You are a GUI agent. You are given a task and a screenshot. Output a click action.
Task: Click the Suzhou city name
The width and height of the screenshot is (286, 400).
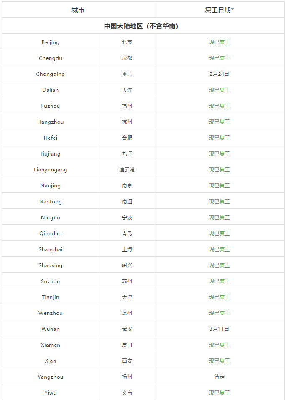pyautogui.click(x=51, y=281)
